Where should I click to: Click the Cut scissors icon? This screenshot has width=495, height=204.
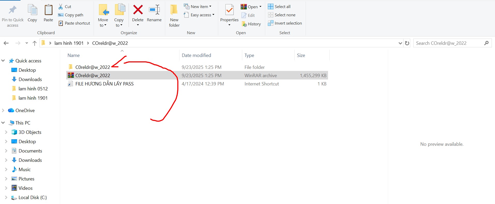pyautogui.click(x=61, y=6)
